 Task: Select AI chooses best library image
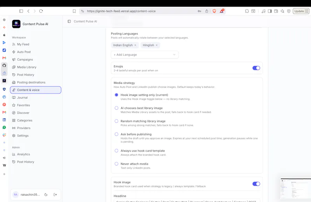116,108
